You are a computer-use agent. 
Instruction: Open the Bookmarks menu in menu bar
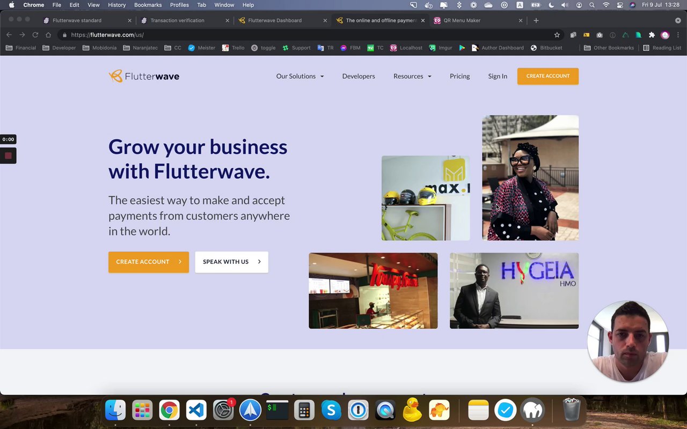(148, 5)
